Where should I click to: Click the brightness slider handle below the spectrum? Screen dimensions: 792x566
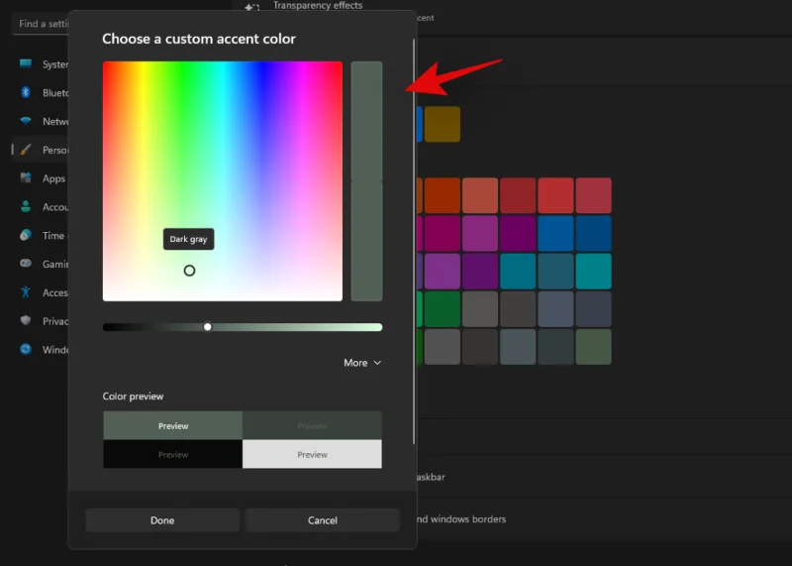coord(208,326)
